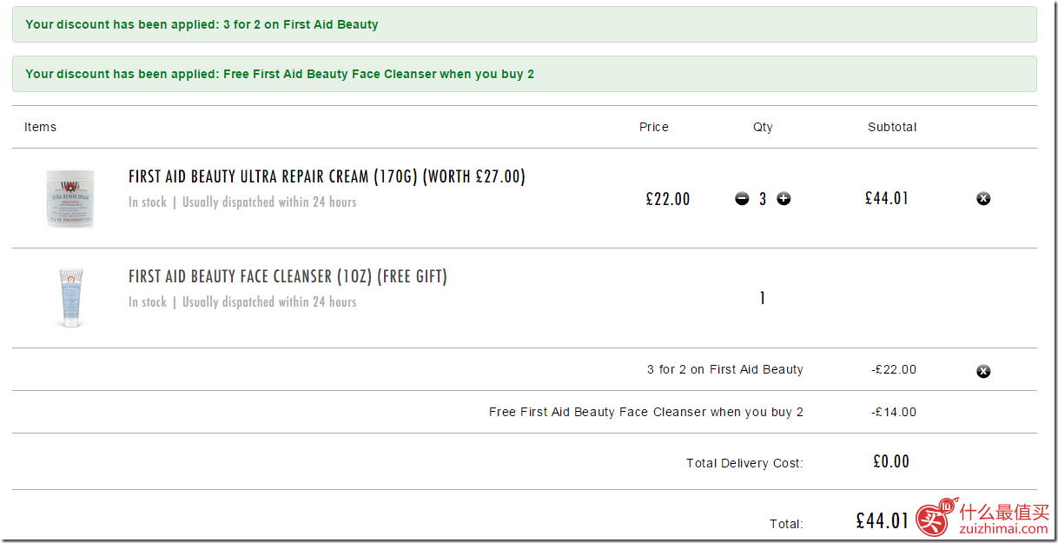Click the Items column header
Screen dimensions: 1058x543
click(40, 127)
